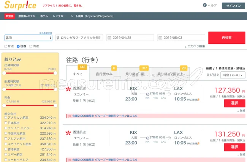Click the 出発時間間 slider right handle
The height and width of the screenshot is (162, 247).
(x=55, y=73)
